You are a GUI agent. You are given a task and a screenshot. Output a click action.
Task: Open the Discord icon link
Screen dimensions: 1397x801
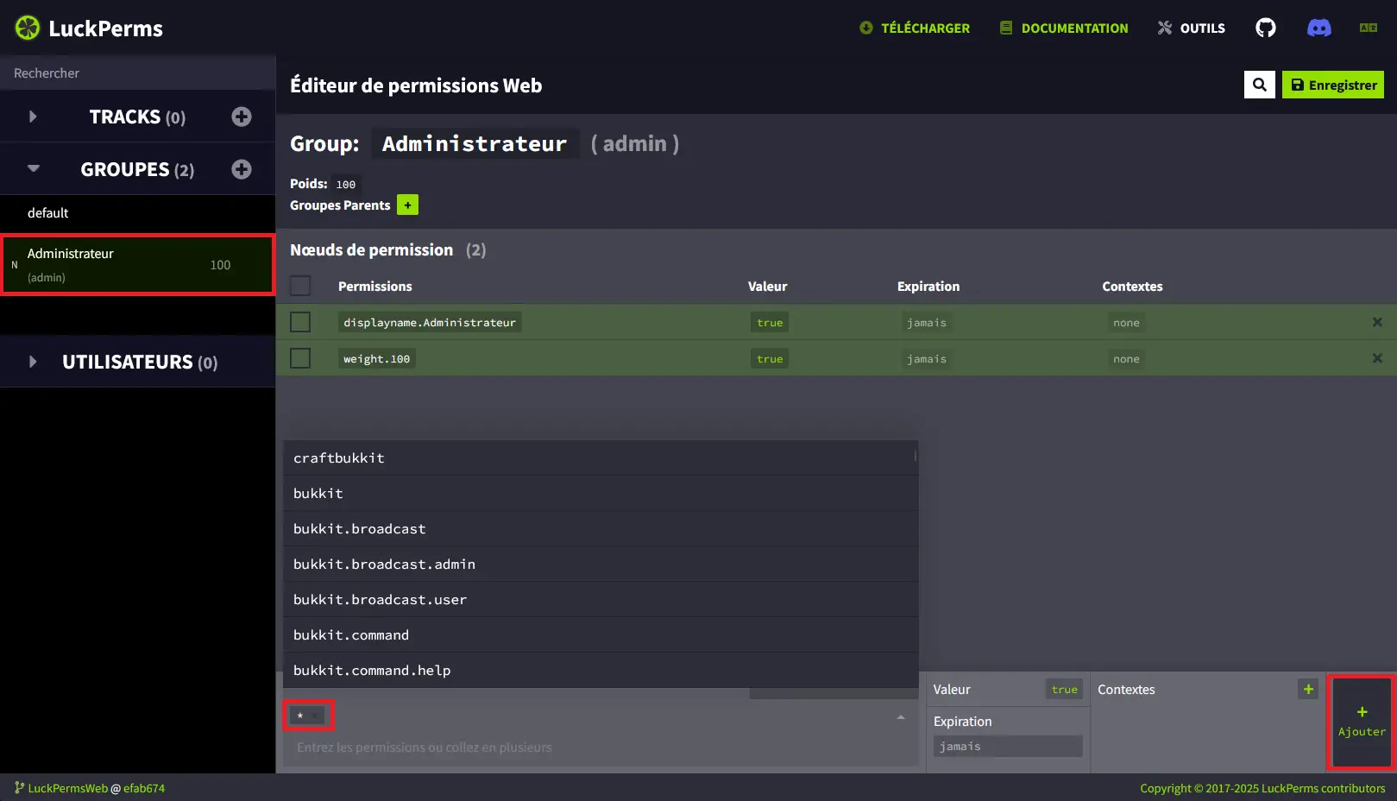[x=1318, y=28]
